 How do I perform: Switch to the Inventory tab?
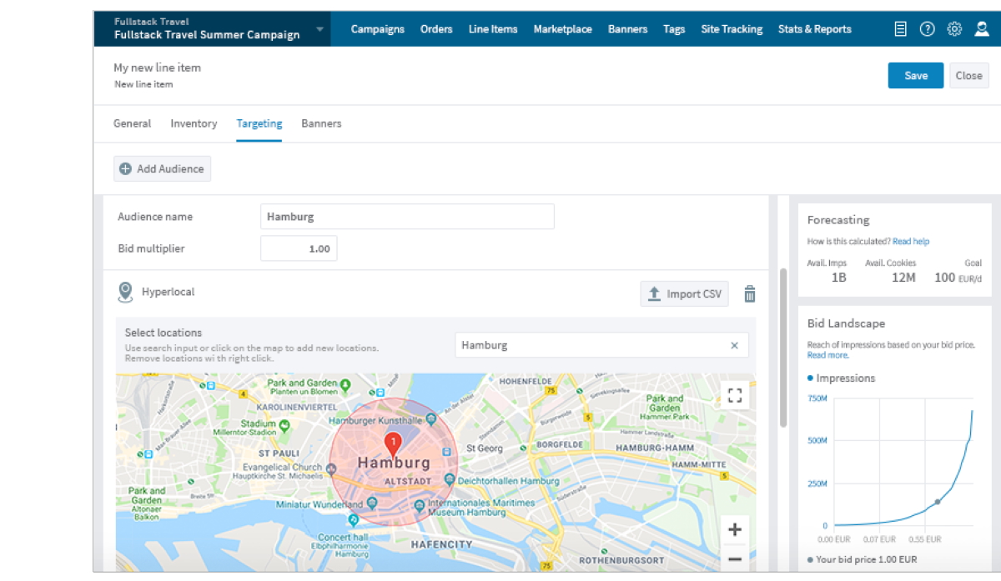(x=194, y=123)
